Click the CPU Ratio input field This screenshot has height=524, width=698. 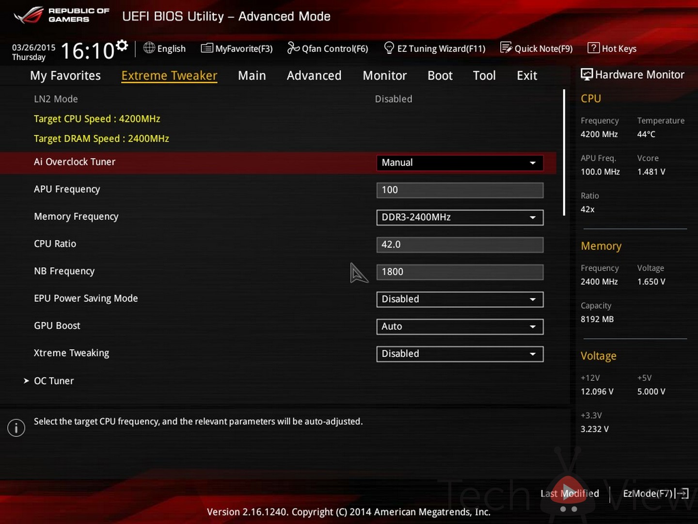click(460, 245)
